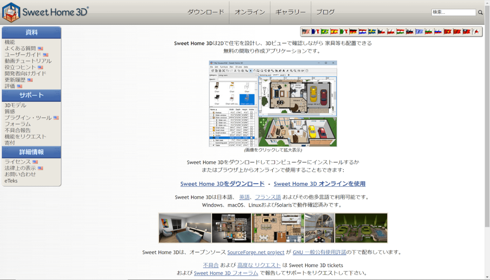Open the オンライン menu item
Screen dimensions: 490x280
[250, 12]
